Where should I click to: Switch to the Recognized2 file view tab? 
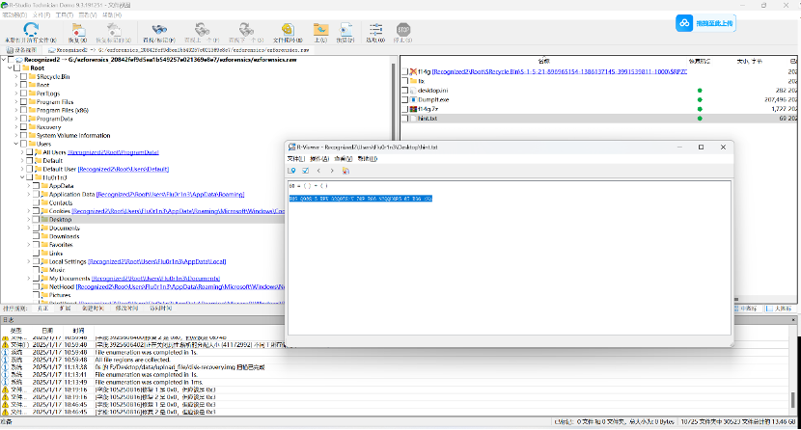(x=178, y=50)
